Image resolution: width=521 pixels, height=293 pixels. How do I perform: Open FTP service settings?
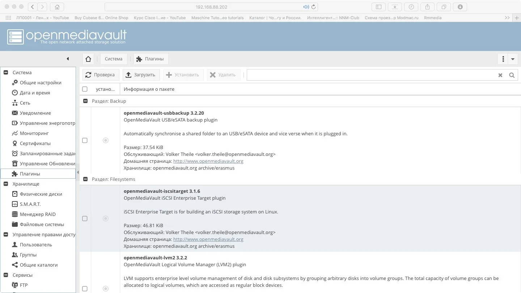tap(24, 285)
